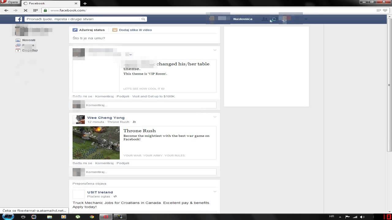
Task: Click USIT Ireland page name
Action: point(100,192)
